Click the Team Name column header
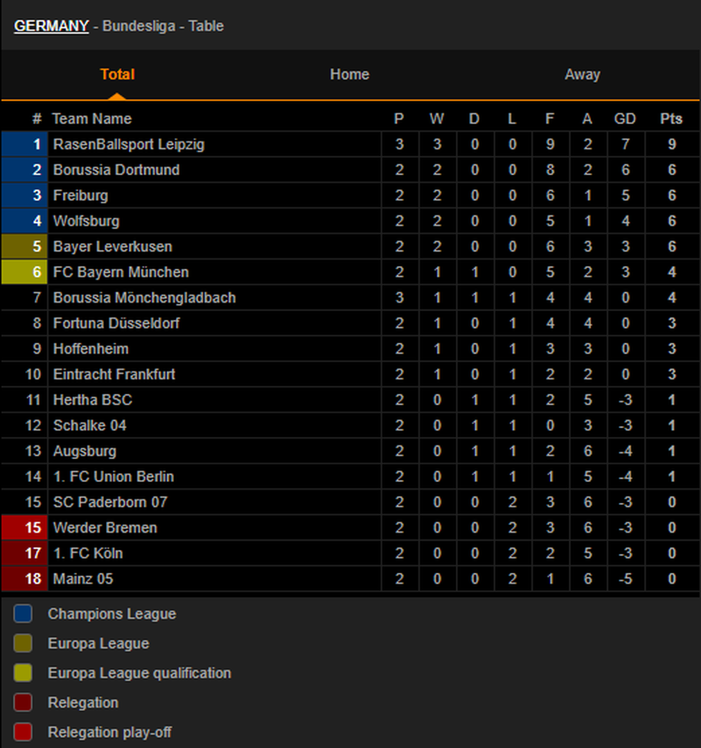701x748 pixels. click(91, 119)
